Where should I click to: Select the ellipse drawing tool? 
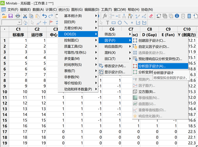click(x=120, y=23)
